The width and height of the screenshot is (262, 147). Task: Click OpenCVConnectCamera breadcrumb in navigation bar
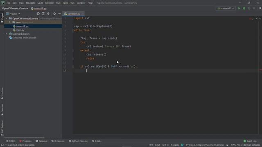(x=15, y=8)
